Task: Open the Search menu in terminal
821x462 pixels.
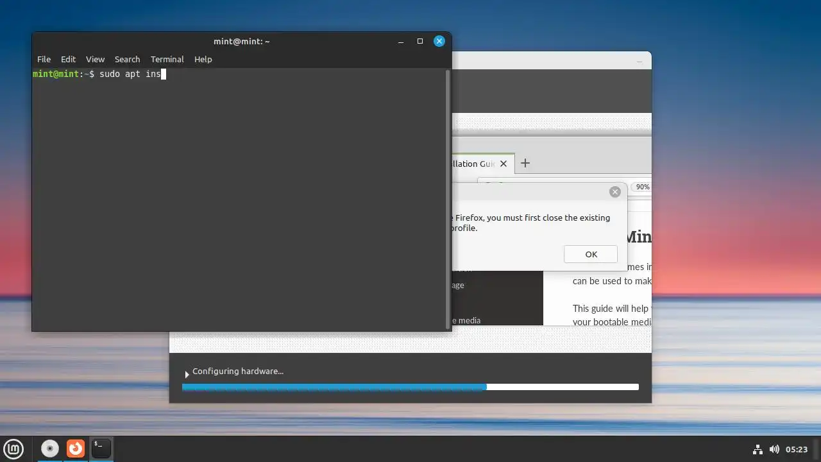Action: coord(127,59)
